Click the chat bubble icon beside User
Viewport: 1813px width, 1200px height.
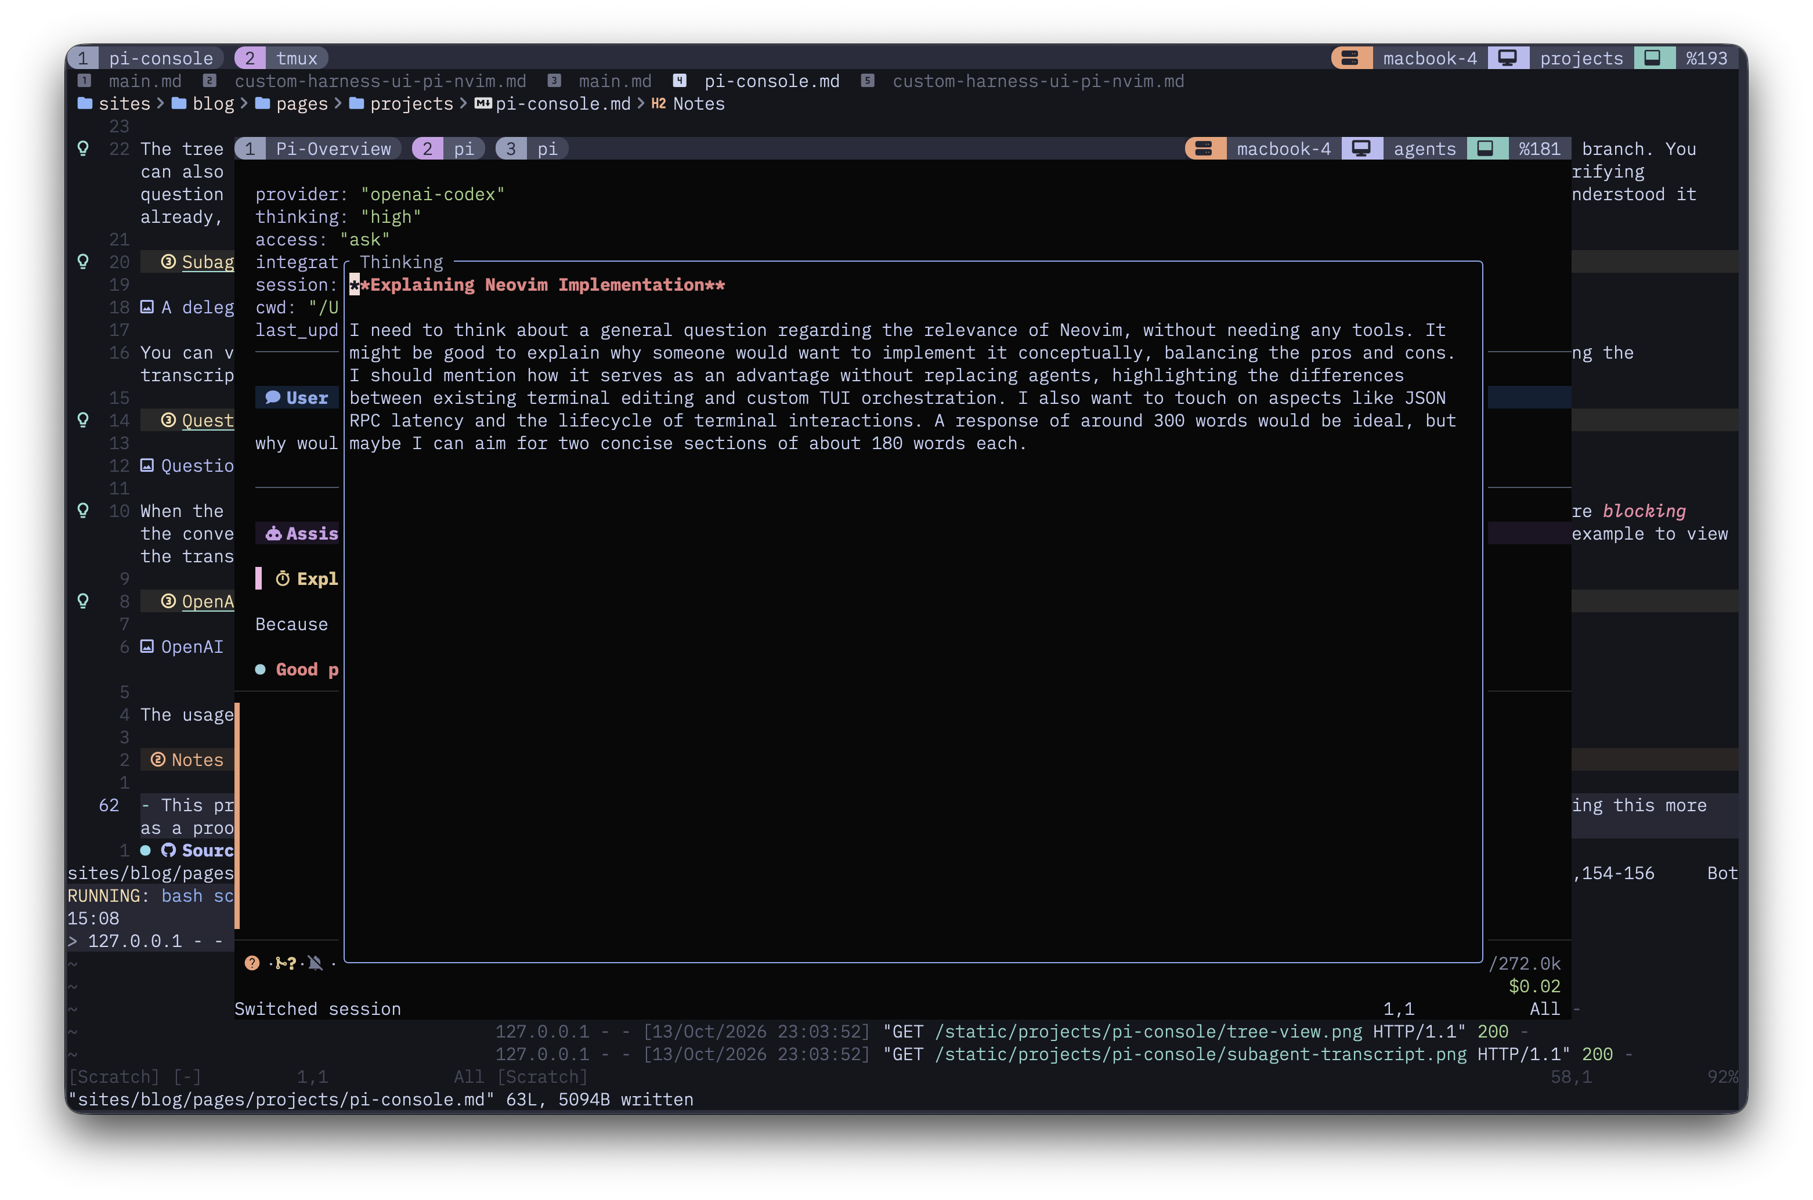click(x=272, y=397)
